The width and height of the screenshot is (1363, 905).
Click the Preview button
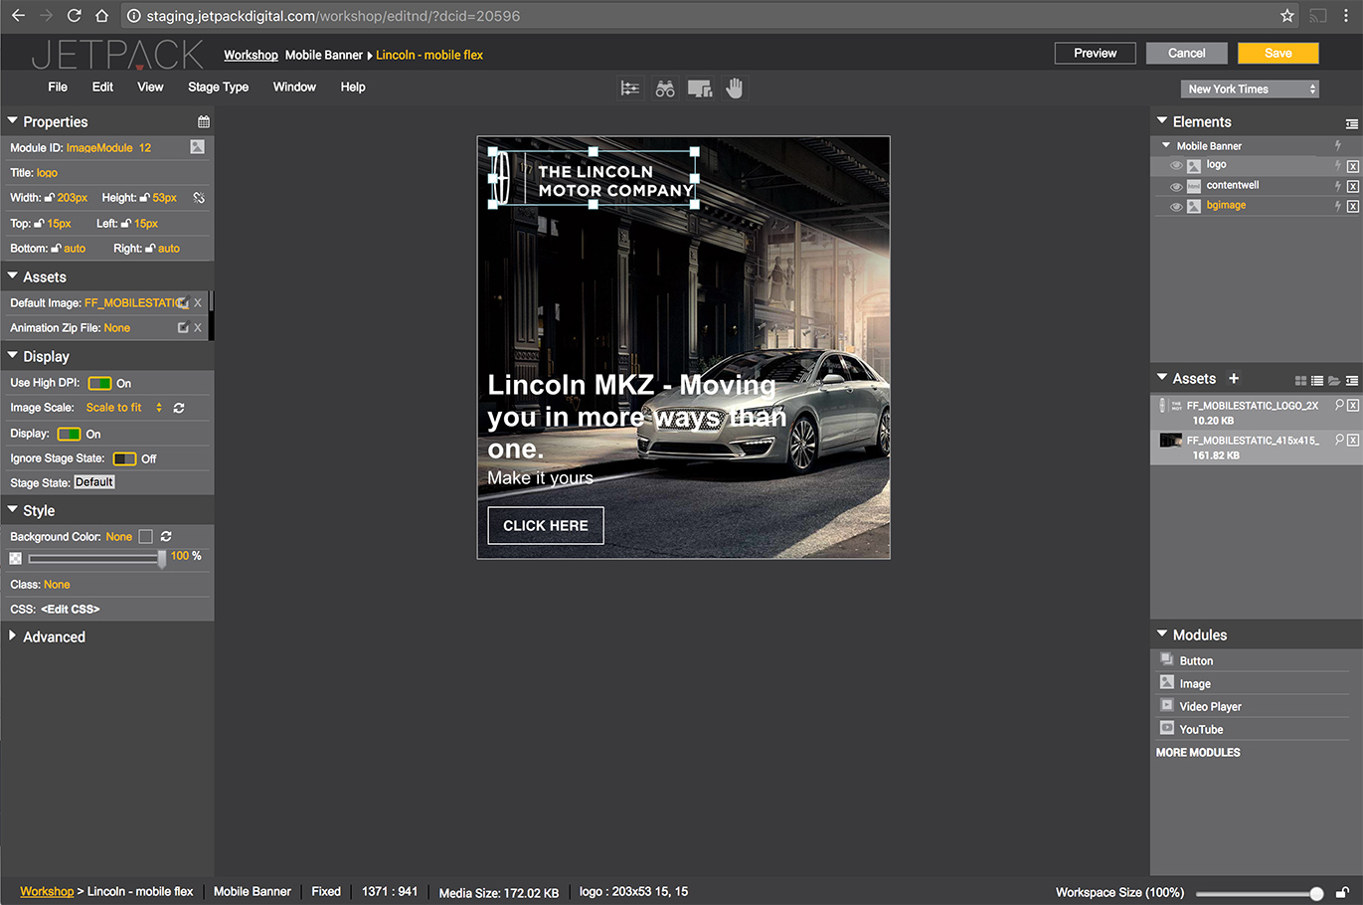coord(1096,53)
